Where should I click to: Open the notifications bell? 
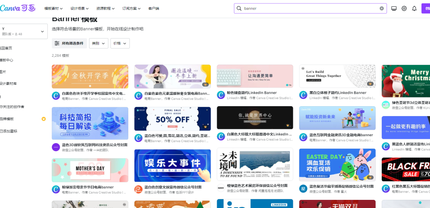pos(415,9)
